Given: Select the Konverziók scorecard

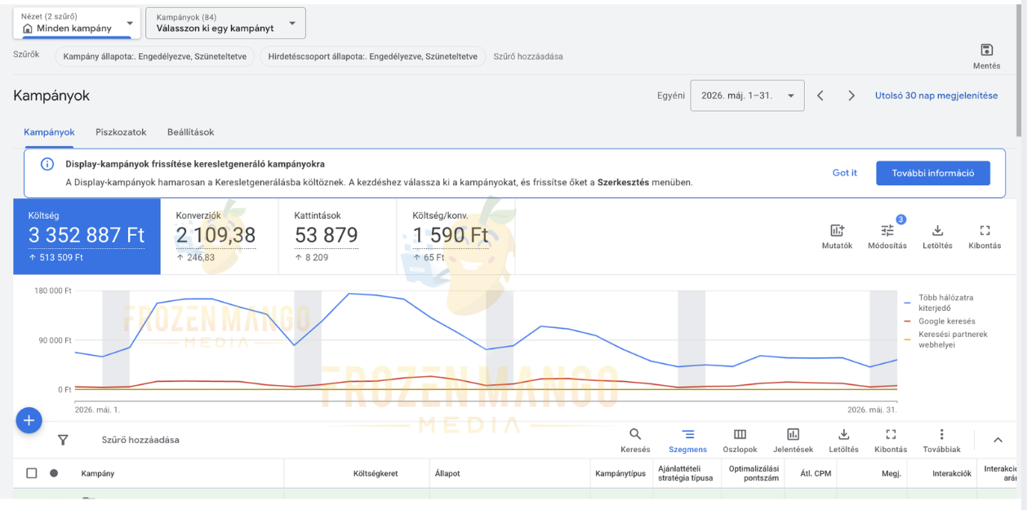Looking at the screenshot, I should click(x=220, y=237).
